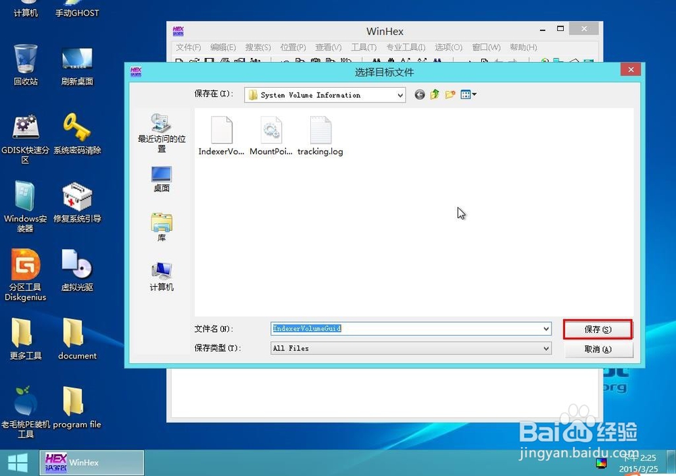The width and height of the screenshot is (676, 476).
Task: Go to 计算机 in places bar
Action: [x=162, y=277]
